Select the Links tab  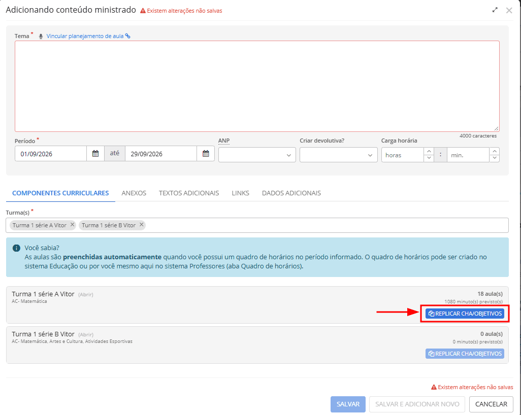[240, 193]
